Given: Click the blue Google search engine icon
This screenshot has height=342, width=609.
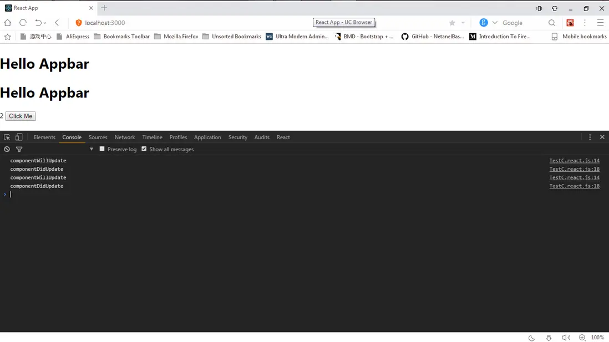Looking at the screenshot, I should (x=484, y=23).
